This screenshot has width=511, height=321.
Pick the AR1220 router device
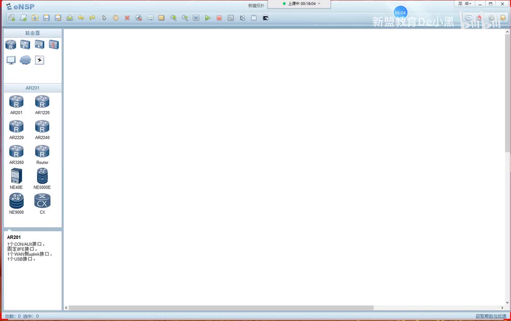point(42,105)
